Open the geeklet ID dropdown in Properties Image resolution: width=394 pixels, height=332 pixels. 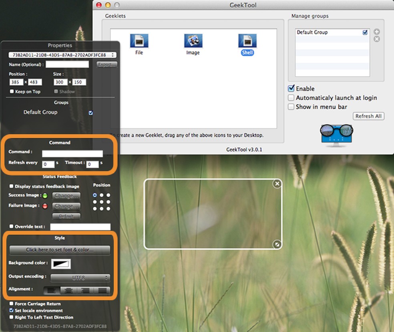(62, 55)
